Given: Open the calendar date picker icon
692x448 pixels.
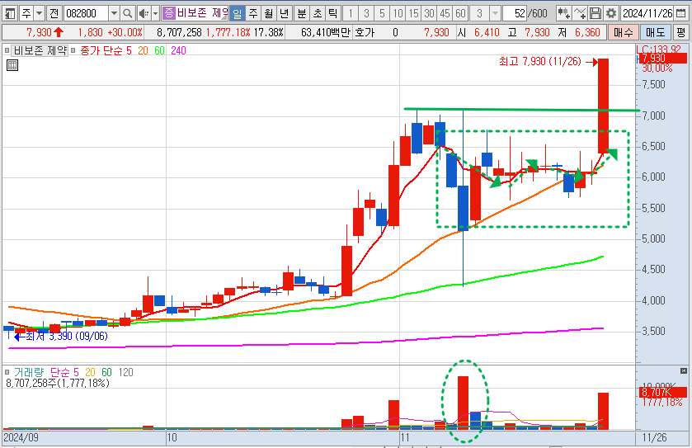Looking at the screenshot, I should click(681, 14).
